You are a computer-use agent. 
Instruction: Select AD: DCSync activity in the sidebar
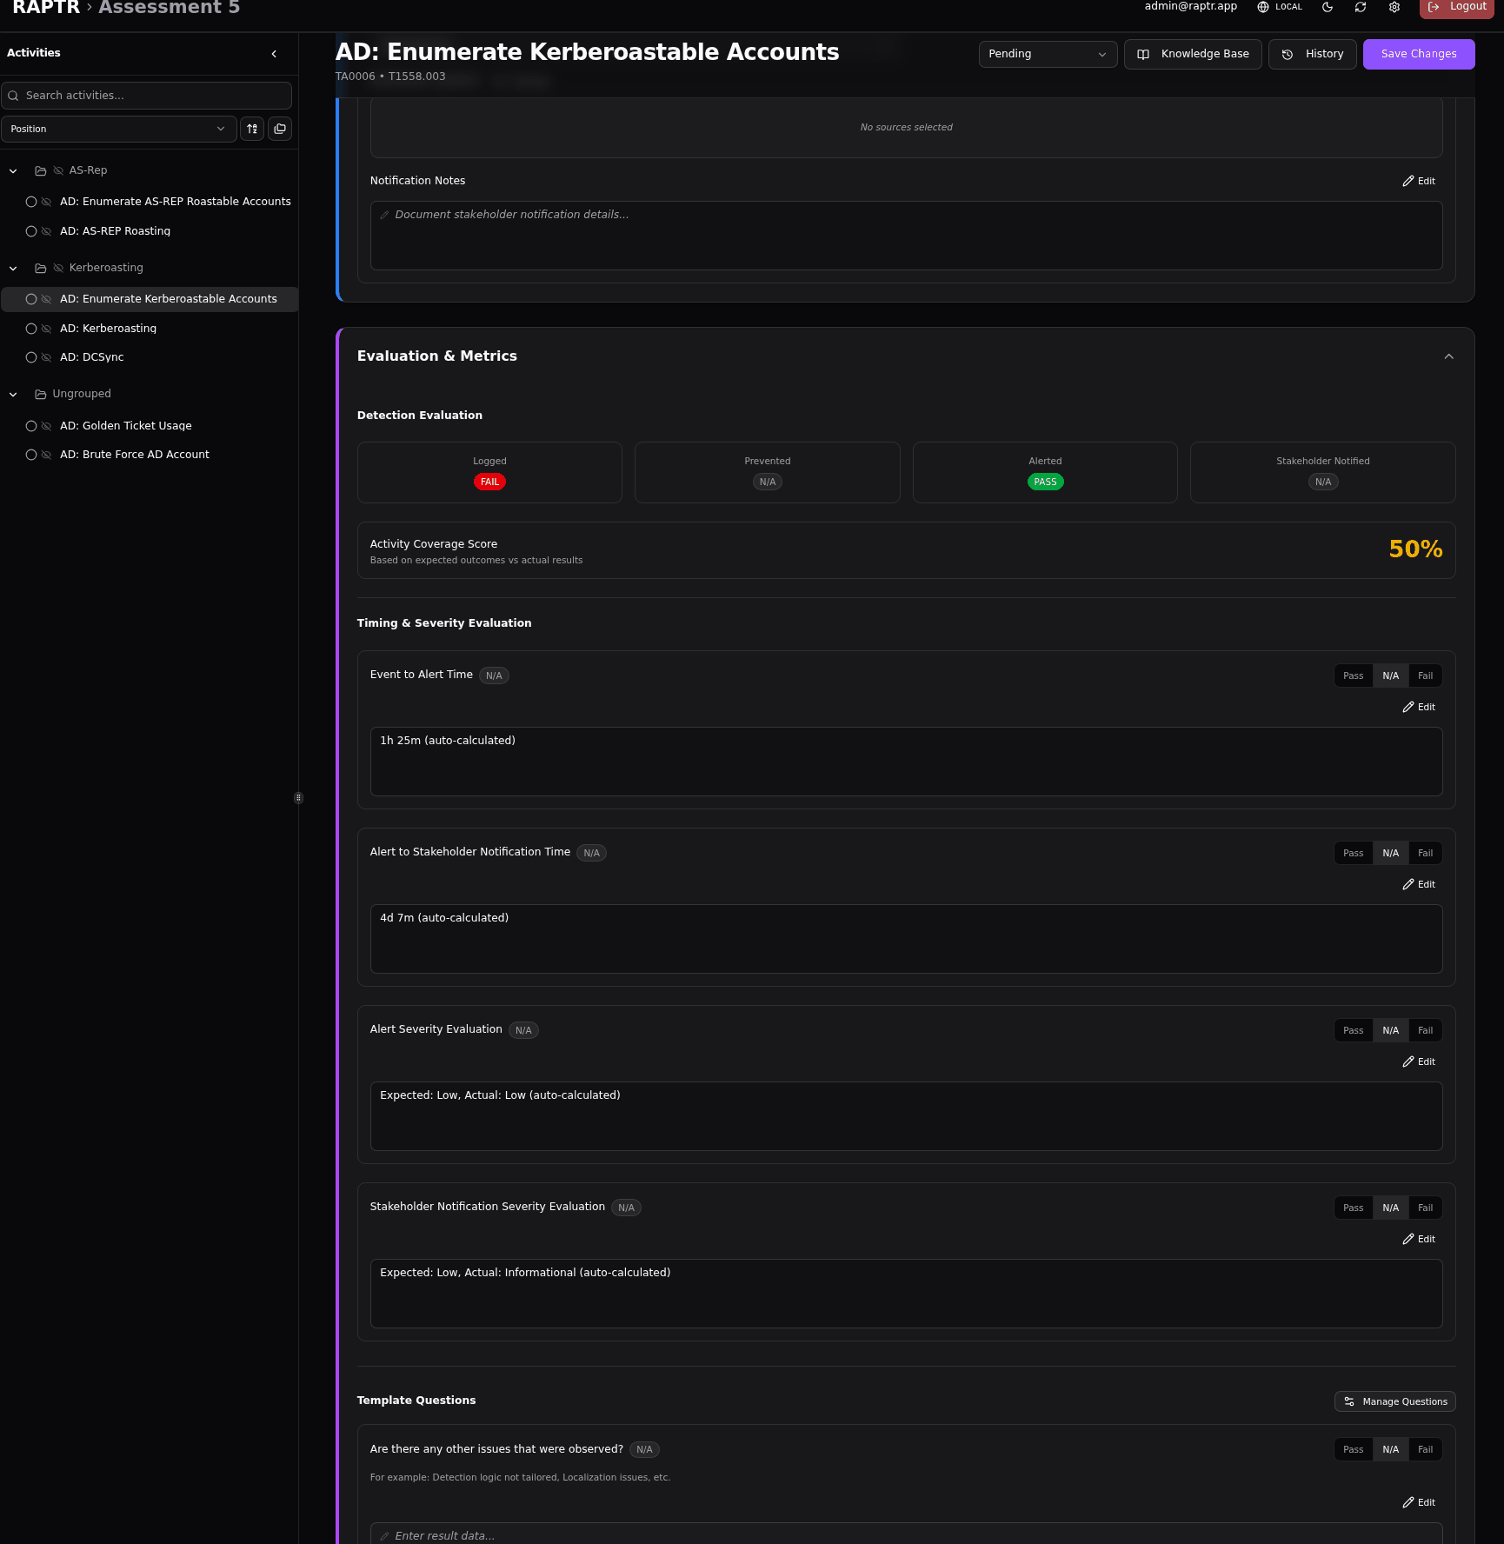tap(92, 357)
